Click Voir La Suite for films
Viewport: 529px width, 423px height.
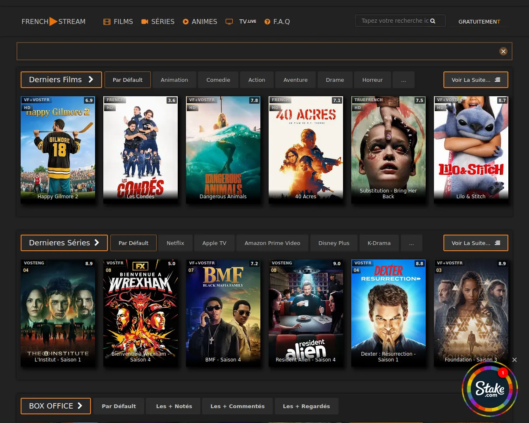[476, 80]
